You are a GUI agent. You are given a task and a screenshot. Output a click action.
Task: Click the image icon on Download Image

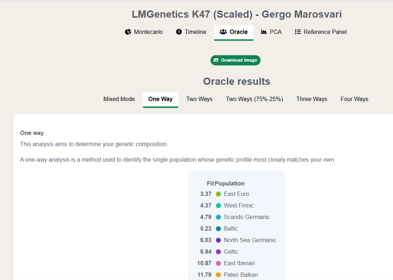pos(216,60)
